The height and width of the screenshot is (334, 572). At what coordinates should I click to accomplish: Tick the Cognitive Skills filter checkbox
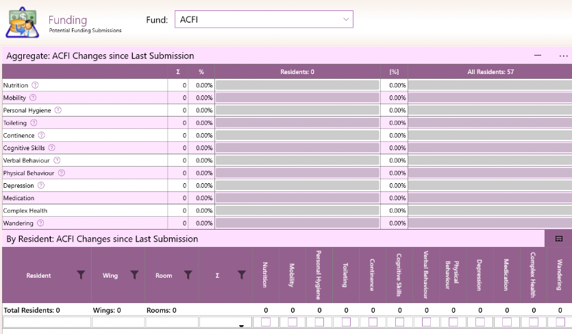(x=400, y=322)
